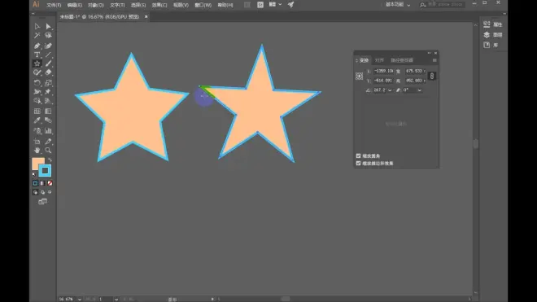Switch to solid Color fill mode

tap(35, 183)
